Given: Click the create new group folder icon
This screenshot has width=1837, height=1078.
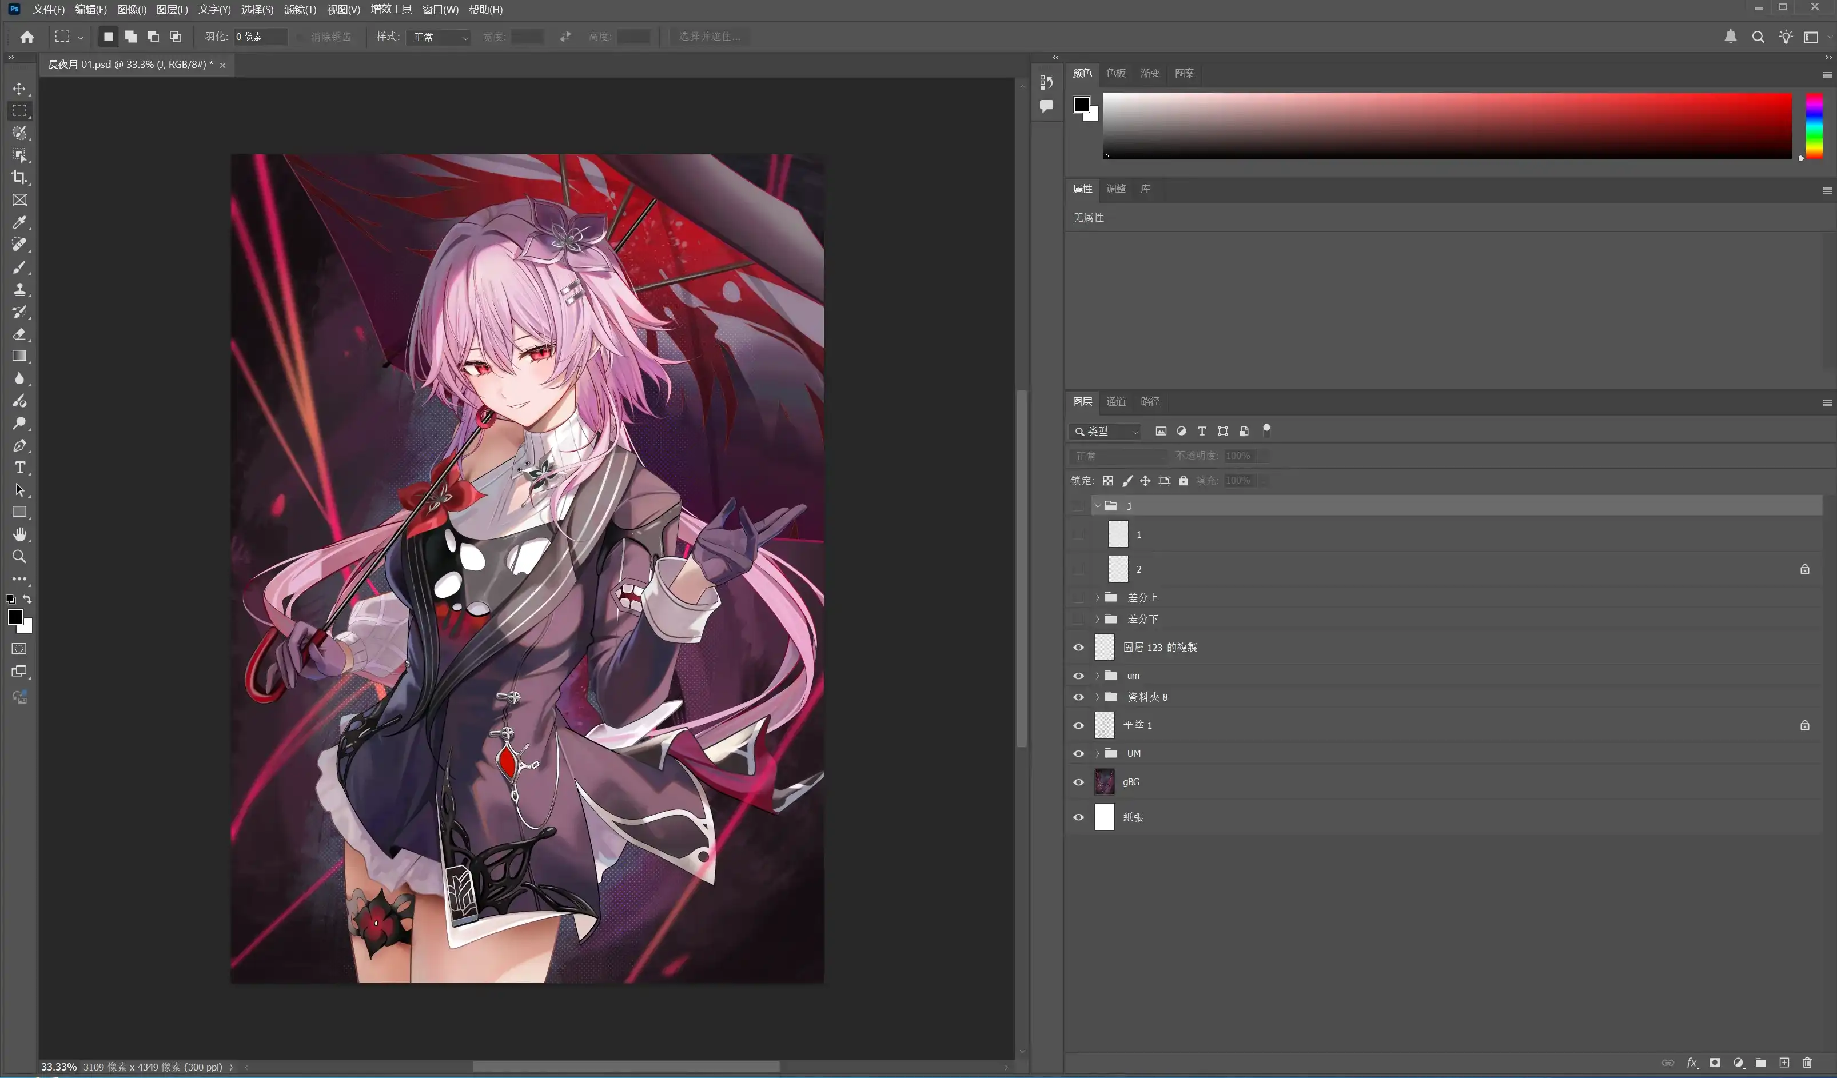Looking at the screenshot, I should click(x=1760, y=1063).
